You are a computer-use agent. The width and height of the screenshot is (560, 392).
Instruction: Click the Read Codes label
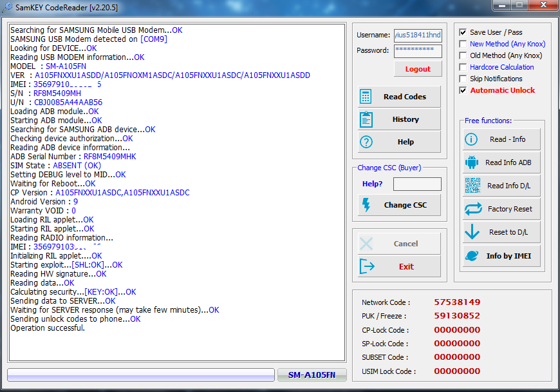pyautogui.click(x=405, y=97)
